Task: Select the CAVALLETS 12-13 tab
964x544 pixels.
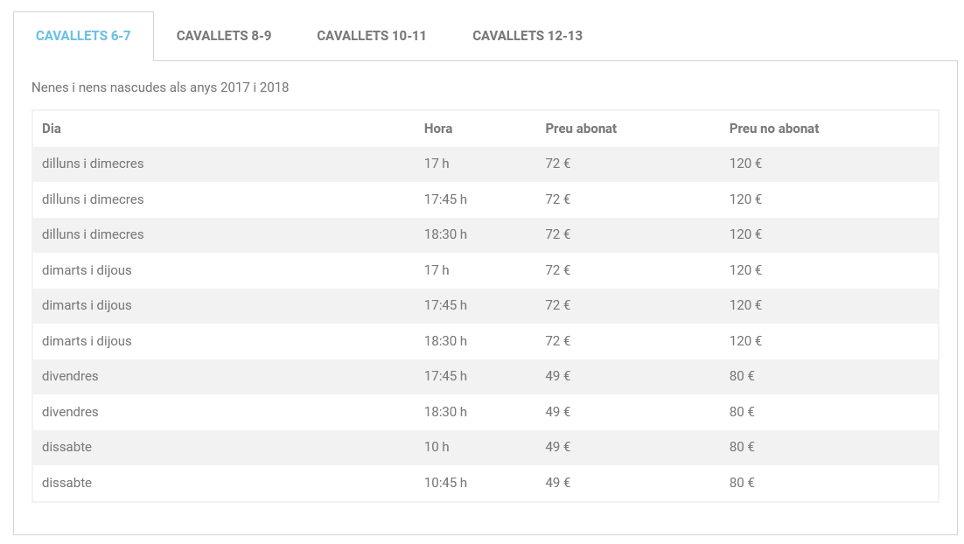Action: pyautogui.click(x=527, y=36)
